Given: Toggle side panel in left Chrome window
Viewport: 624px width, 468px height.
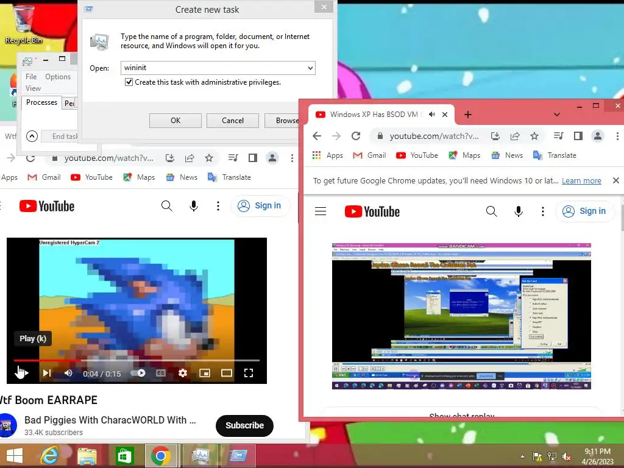Looking at the screenshot, I should 252,158.
